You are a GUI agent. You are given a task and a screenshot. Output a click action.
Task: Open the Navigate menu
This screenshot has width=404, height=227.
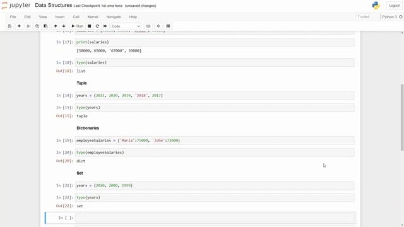[x=114, y=17]
